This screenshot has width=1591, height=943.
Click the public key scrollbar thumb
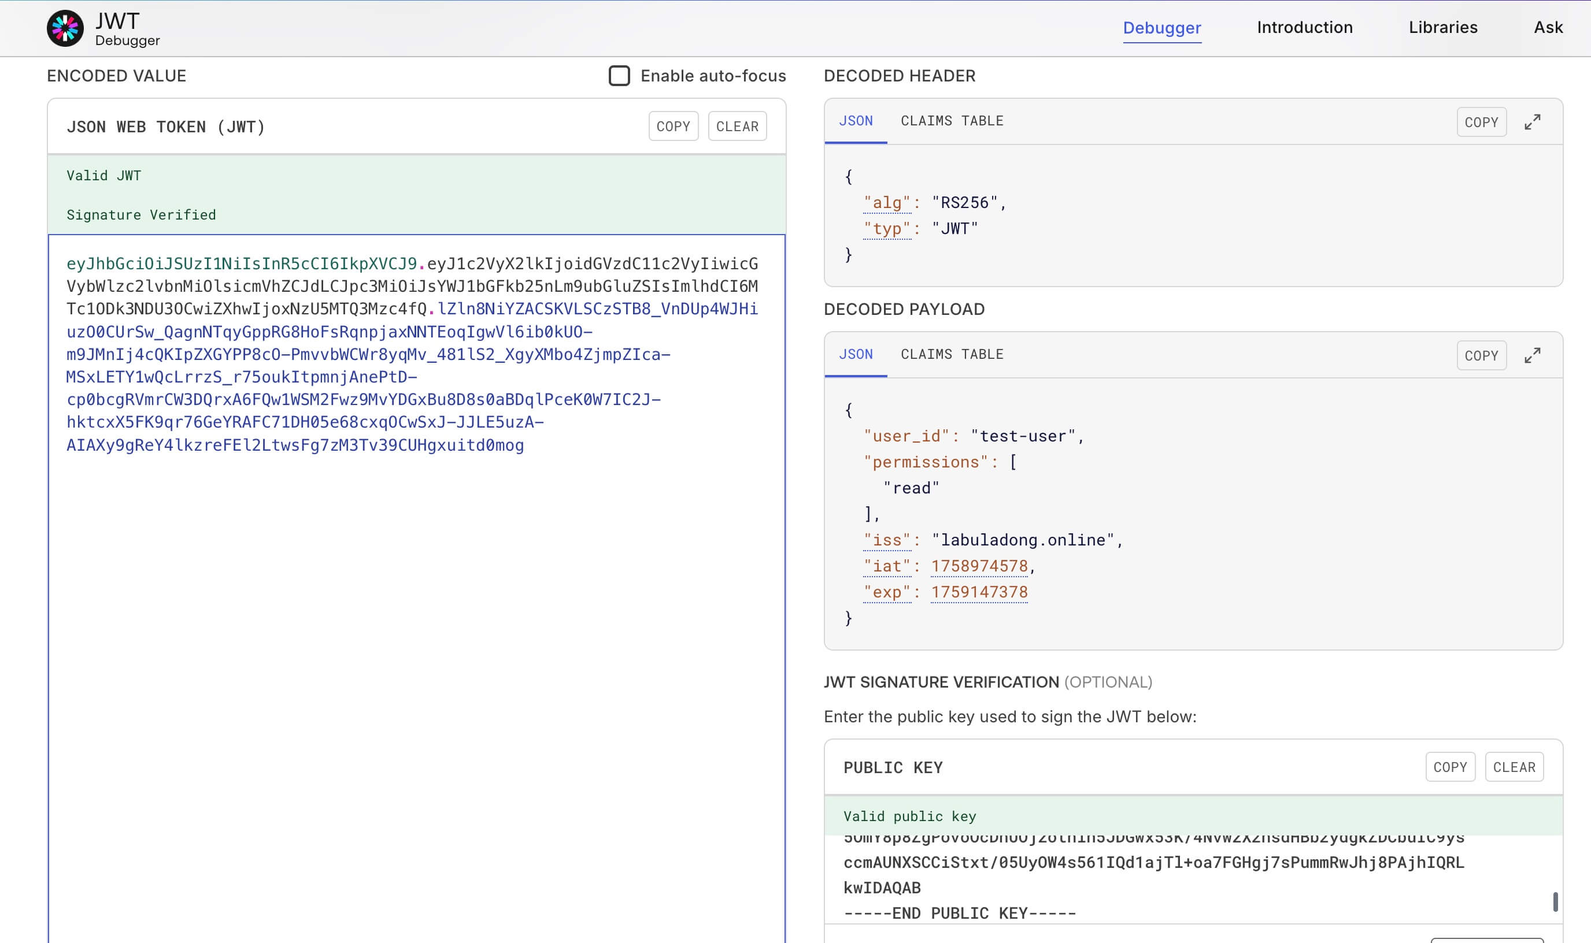click(1555, 901)
